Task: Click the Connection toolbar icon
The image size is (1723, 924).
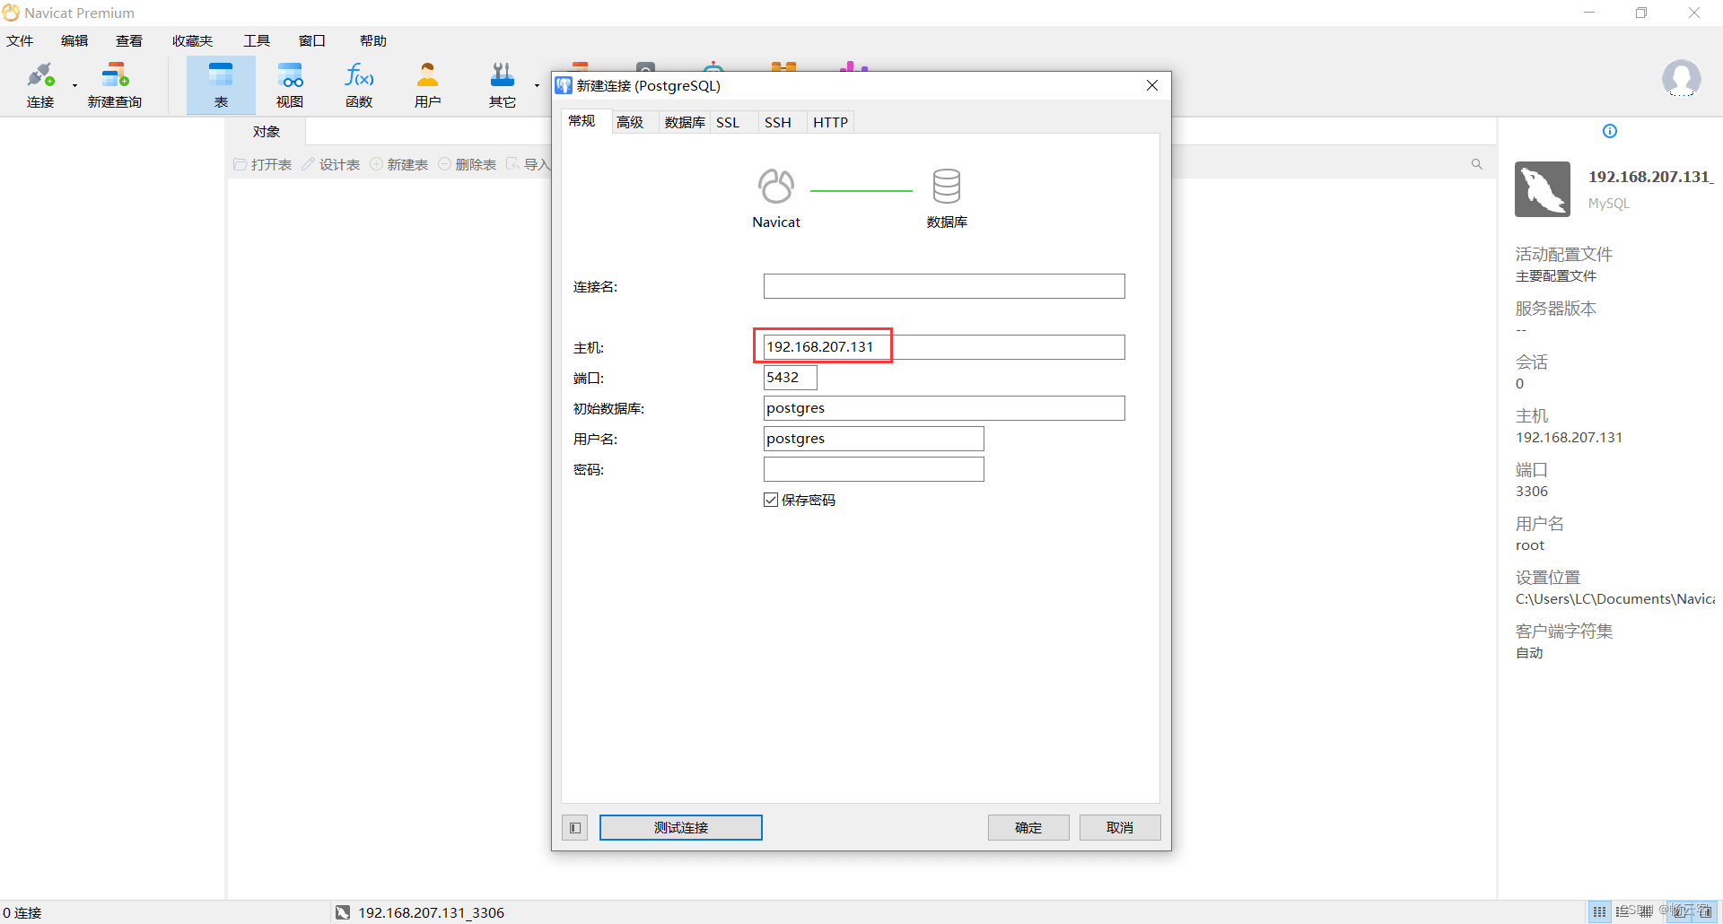Action: click(x=40, y=85)
